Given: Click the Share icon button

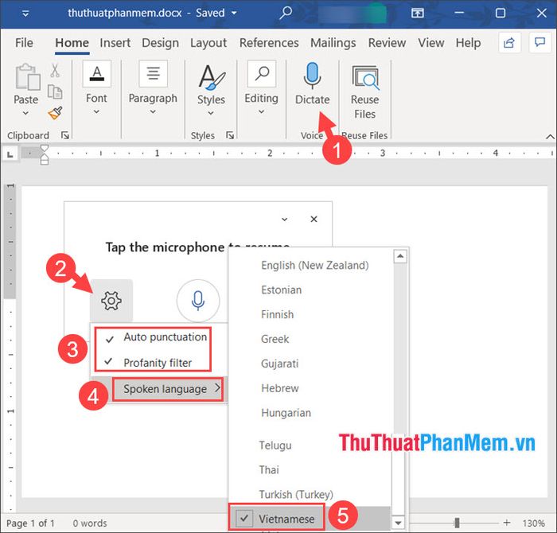Looking at the screenshot, I should (x=509, y=43).
